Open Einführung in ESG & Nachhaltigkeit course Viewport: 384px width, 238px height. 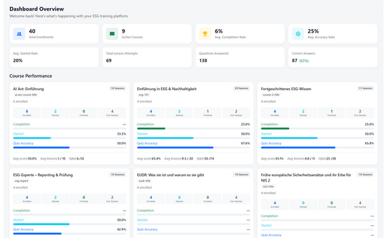167,89
